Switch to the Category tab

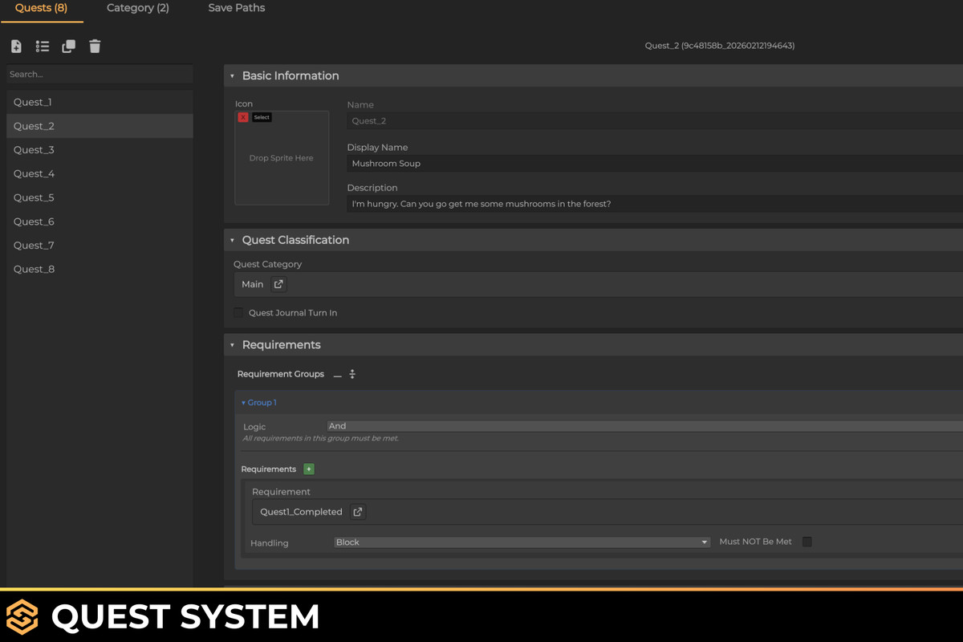(x=137, y=8)
